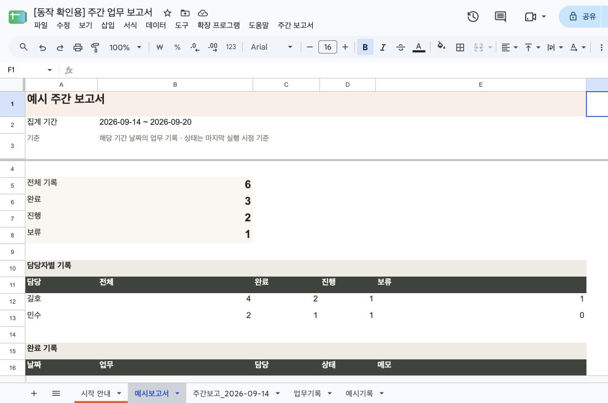Select column B header
608x403 pixels.
pyautogui.click(x=175, y=84)
